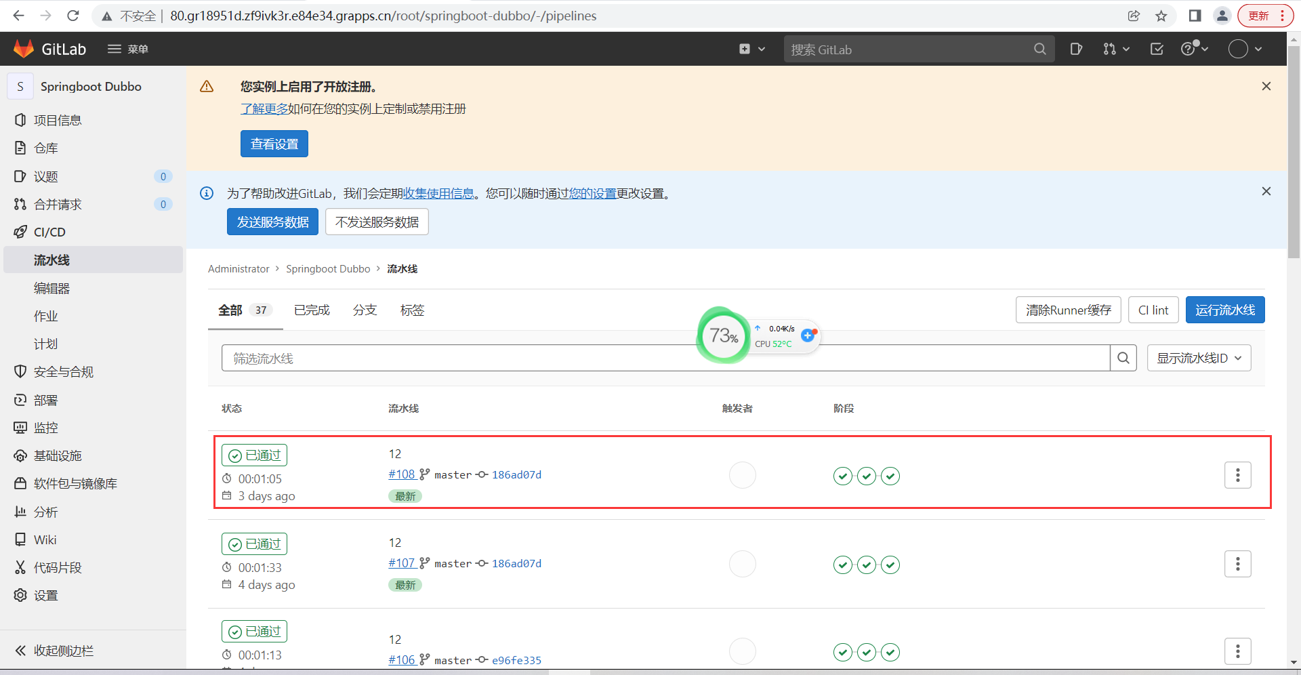Follow the 您的设置 link

[592, 193]
